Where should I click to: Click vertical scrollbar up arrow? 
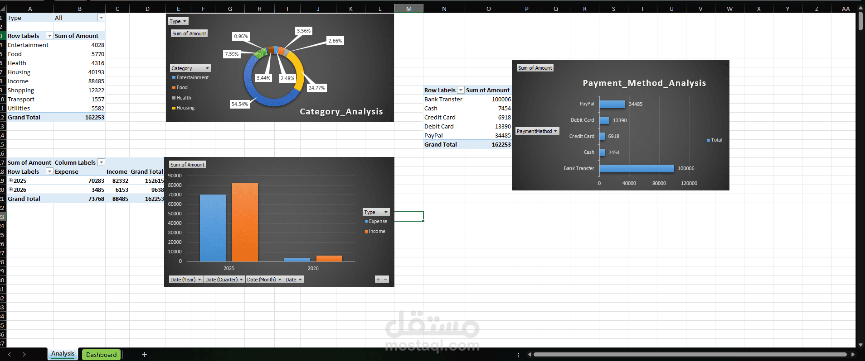pos(860,8)
